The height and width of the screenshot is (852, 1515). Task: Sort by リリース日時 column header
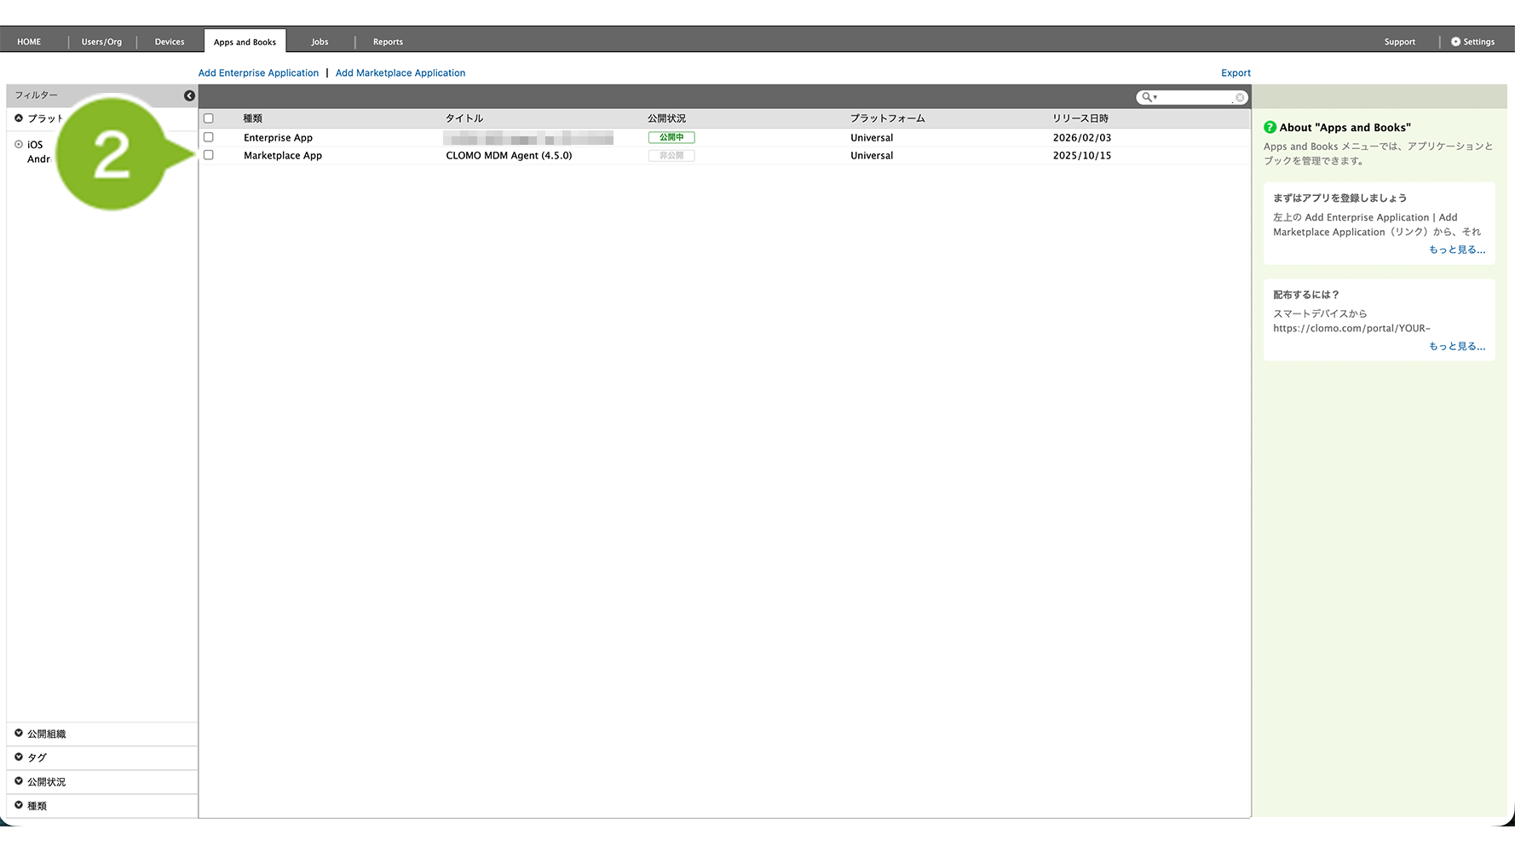click(1080, 118)
